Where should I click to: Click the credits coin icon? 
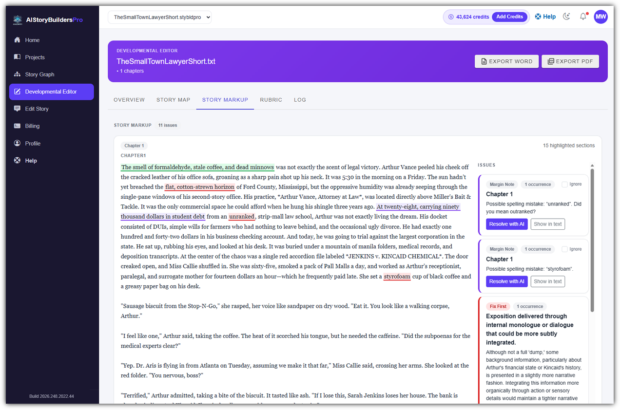pos(451,17)
